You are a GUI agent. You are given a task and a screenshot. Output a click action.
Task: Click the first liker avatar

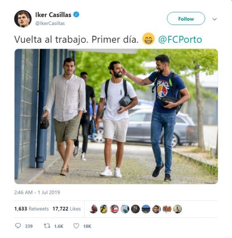(94, 209)
